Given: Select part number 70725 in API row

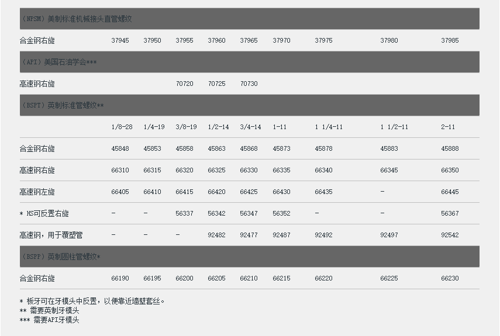Looking at the screenshot, I should pyautogui.click(x=216, y=84).
